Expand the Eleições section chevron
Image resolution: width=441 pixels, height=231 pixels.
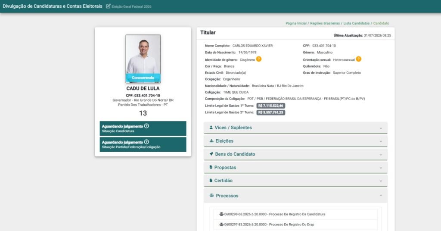[x=381, y=141]
